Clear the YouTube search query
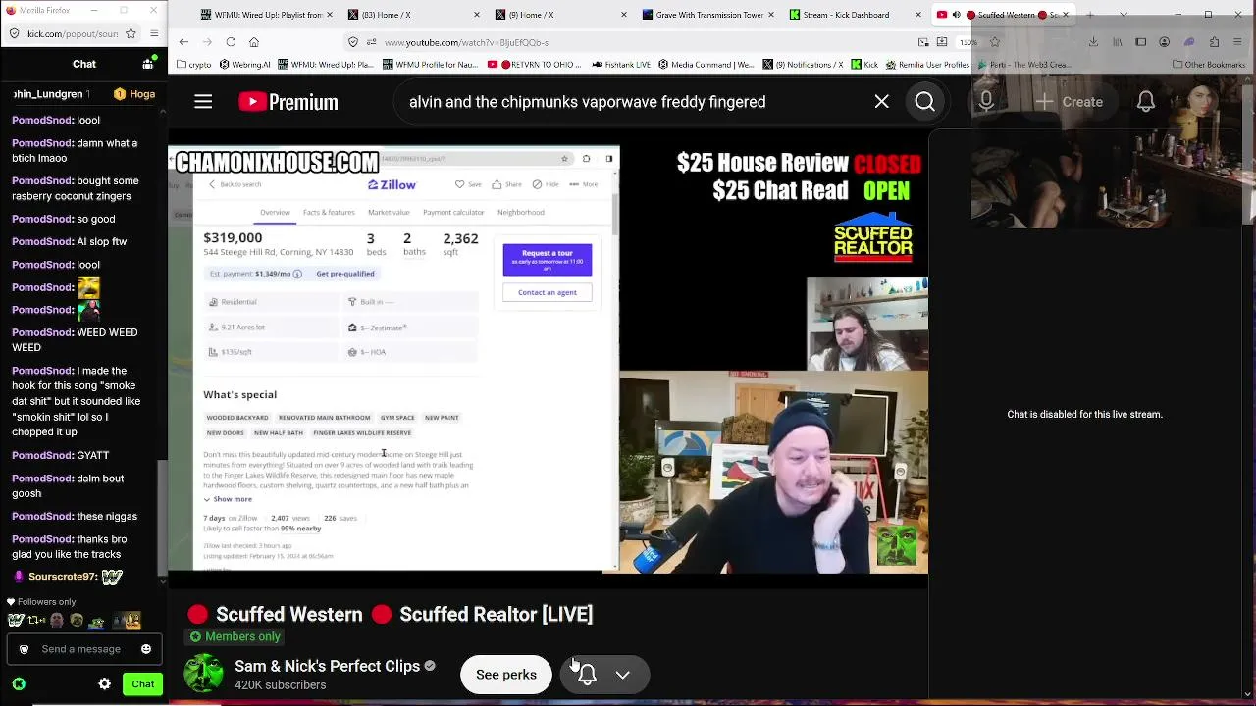 coord(881,102)
